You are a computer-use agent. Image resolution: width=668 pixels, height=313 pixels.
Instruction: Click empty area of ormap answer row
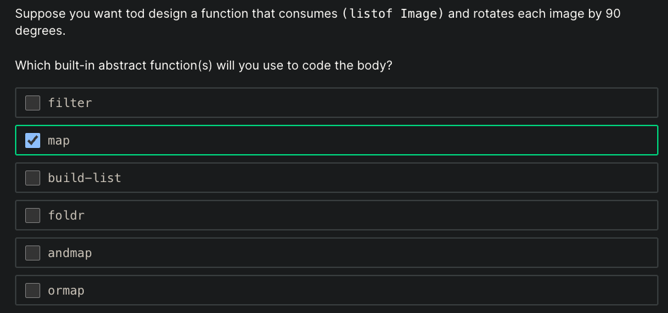coord(375,290)
